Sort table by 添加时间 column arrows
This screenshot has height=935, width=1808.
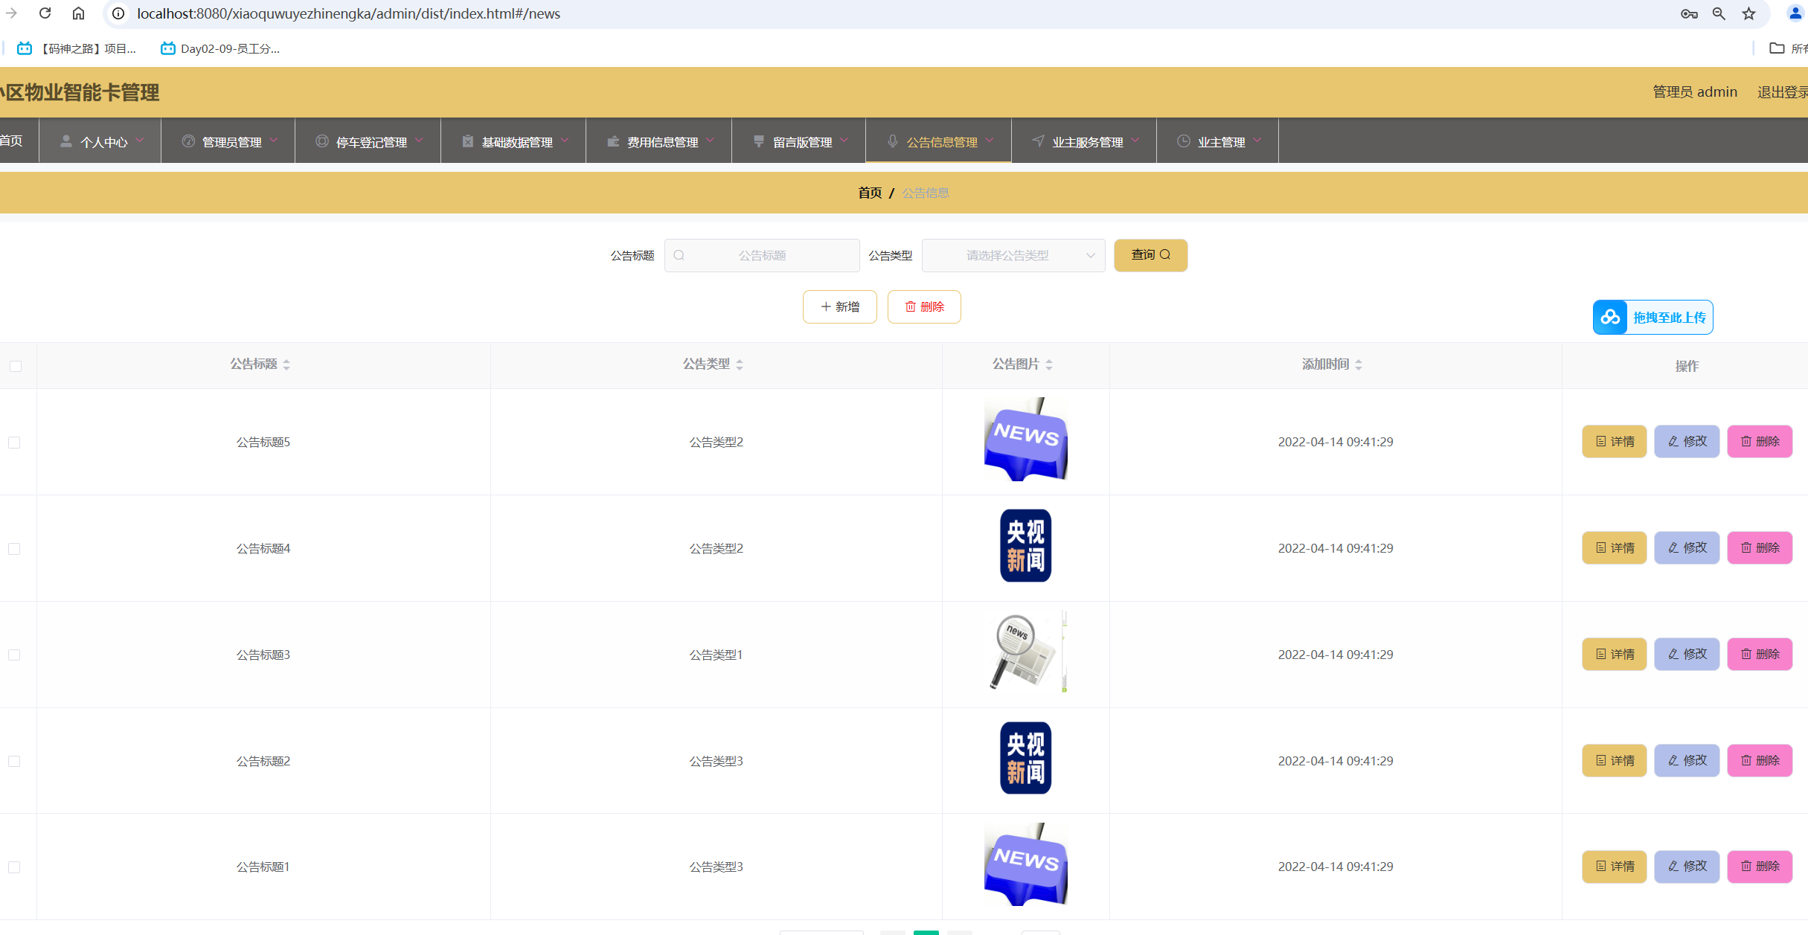coord(1359,364)
